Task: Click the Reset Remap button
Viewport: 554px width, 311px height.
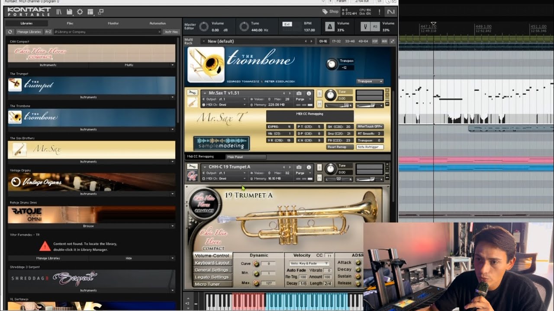Action: pyautogui.click(x=340, y=147)
